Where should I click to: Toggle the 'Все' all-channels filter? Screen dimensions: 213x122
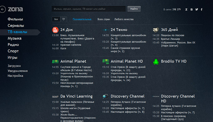56,19
